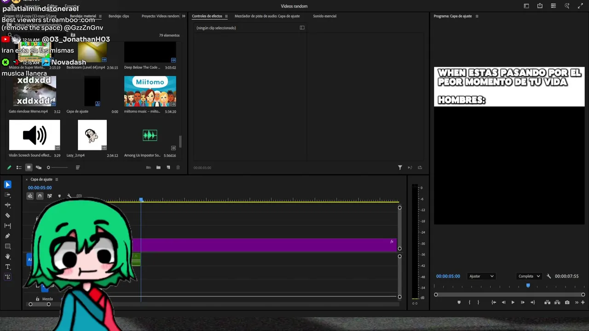Switch Project panel to List View

(x=19, y=167)
